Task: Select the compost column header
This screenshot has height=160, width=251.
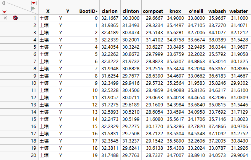Action: tap(153, 11)
